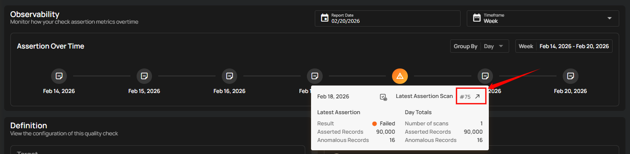Click the Feb 14, 2026 assertion marker icon

59,76
